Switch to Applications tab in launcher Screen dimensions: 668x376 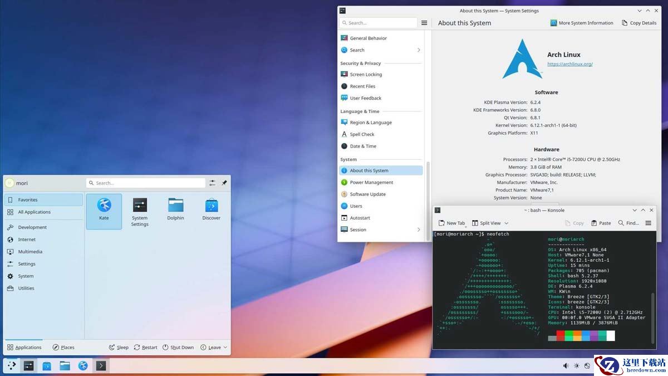pyautogui.click(x=24, y=347)
